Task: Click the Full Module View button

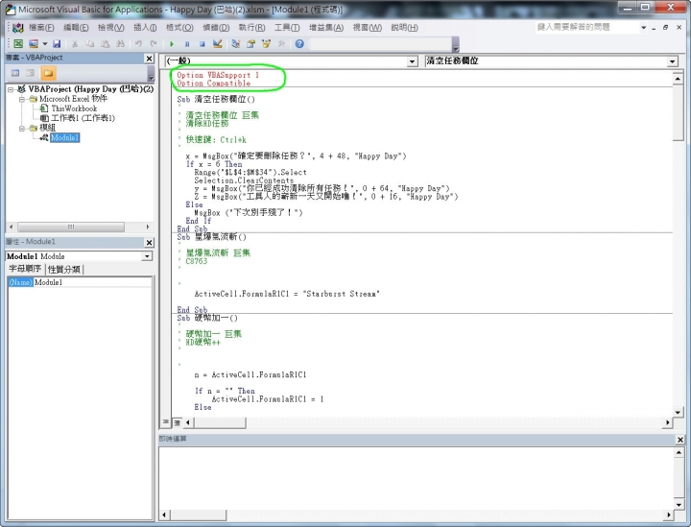Action: point(177,422)
